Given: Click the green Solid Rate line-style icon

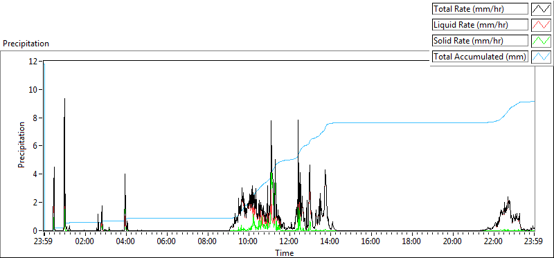Looking at the screenshot, I should (542, 40).
